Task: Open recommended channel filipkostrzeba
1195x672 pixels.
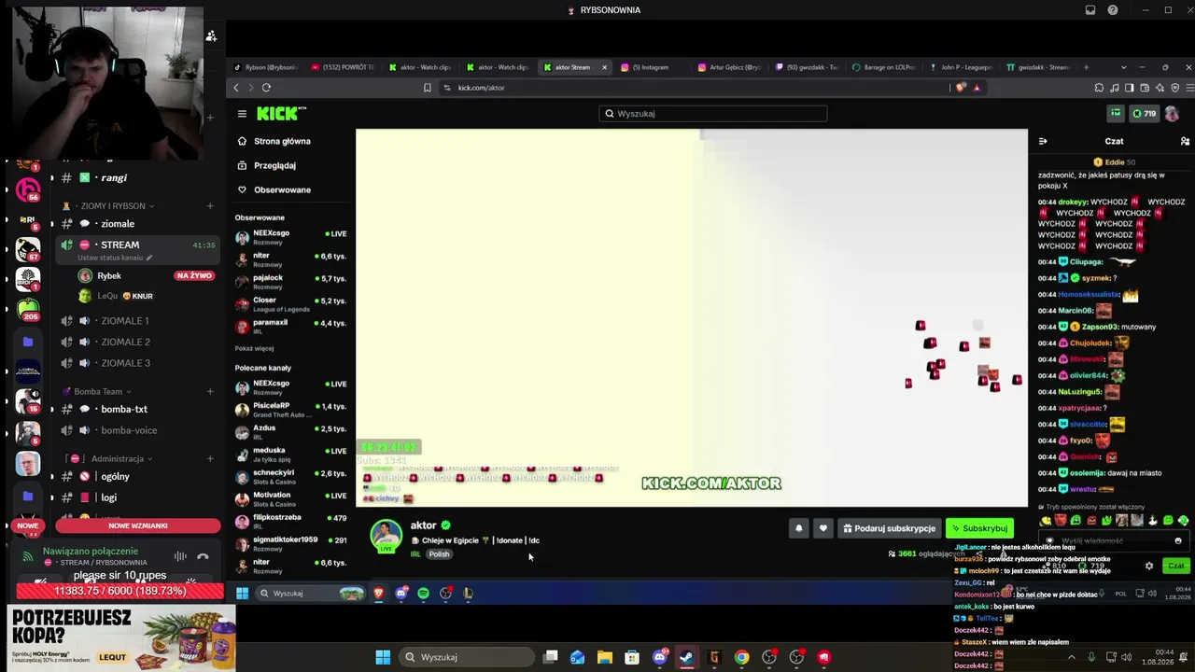Action: [x=290, y=521]
